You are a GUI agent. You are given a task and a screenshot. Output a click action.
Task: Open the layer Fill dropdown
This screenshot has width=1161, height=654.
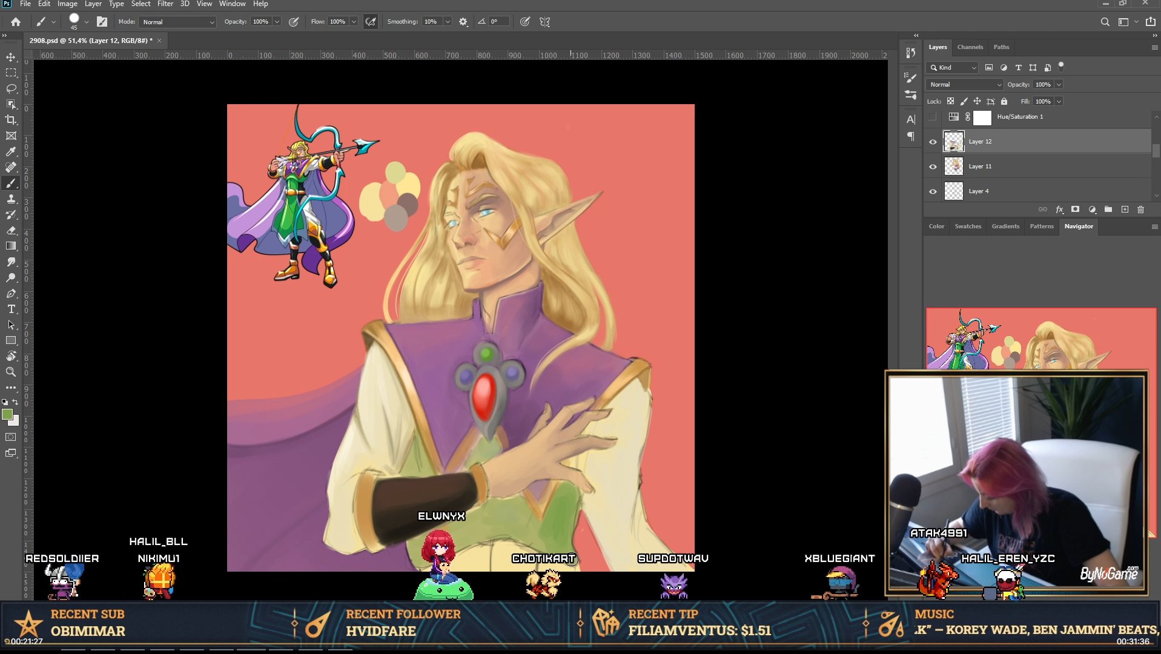tap(1059, 101)
